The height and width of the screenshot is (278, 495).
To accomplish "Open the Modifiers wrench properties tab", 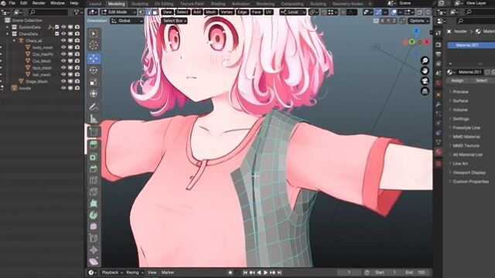I will pyautogui.click(x=439, y=104).
